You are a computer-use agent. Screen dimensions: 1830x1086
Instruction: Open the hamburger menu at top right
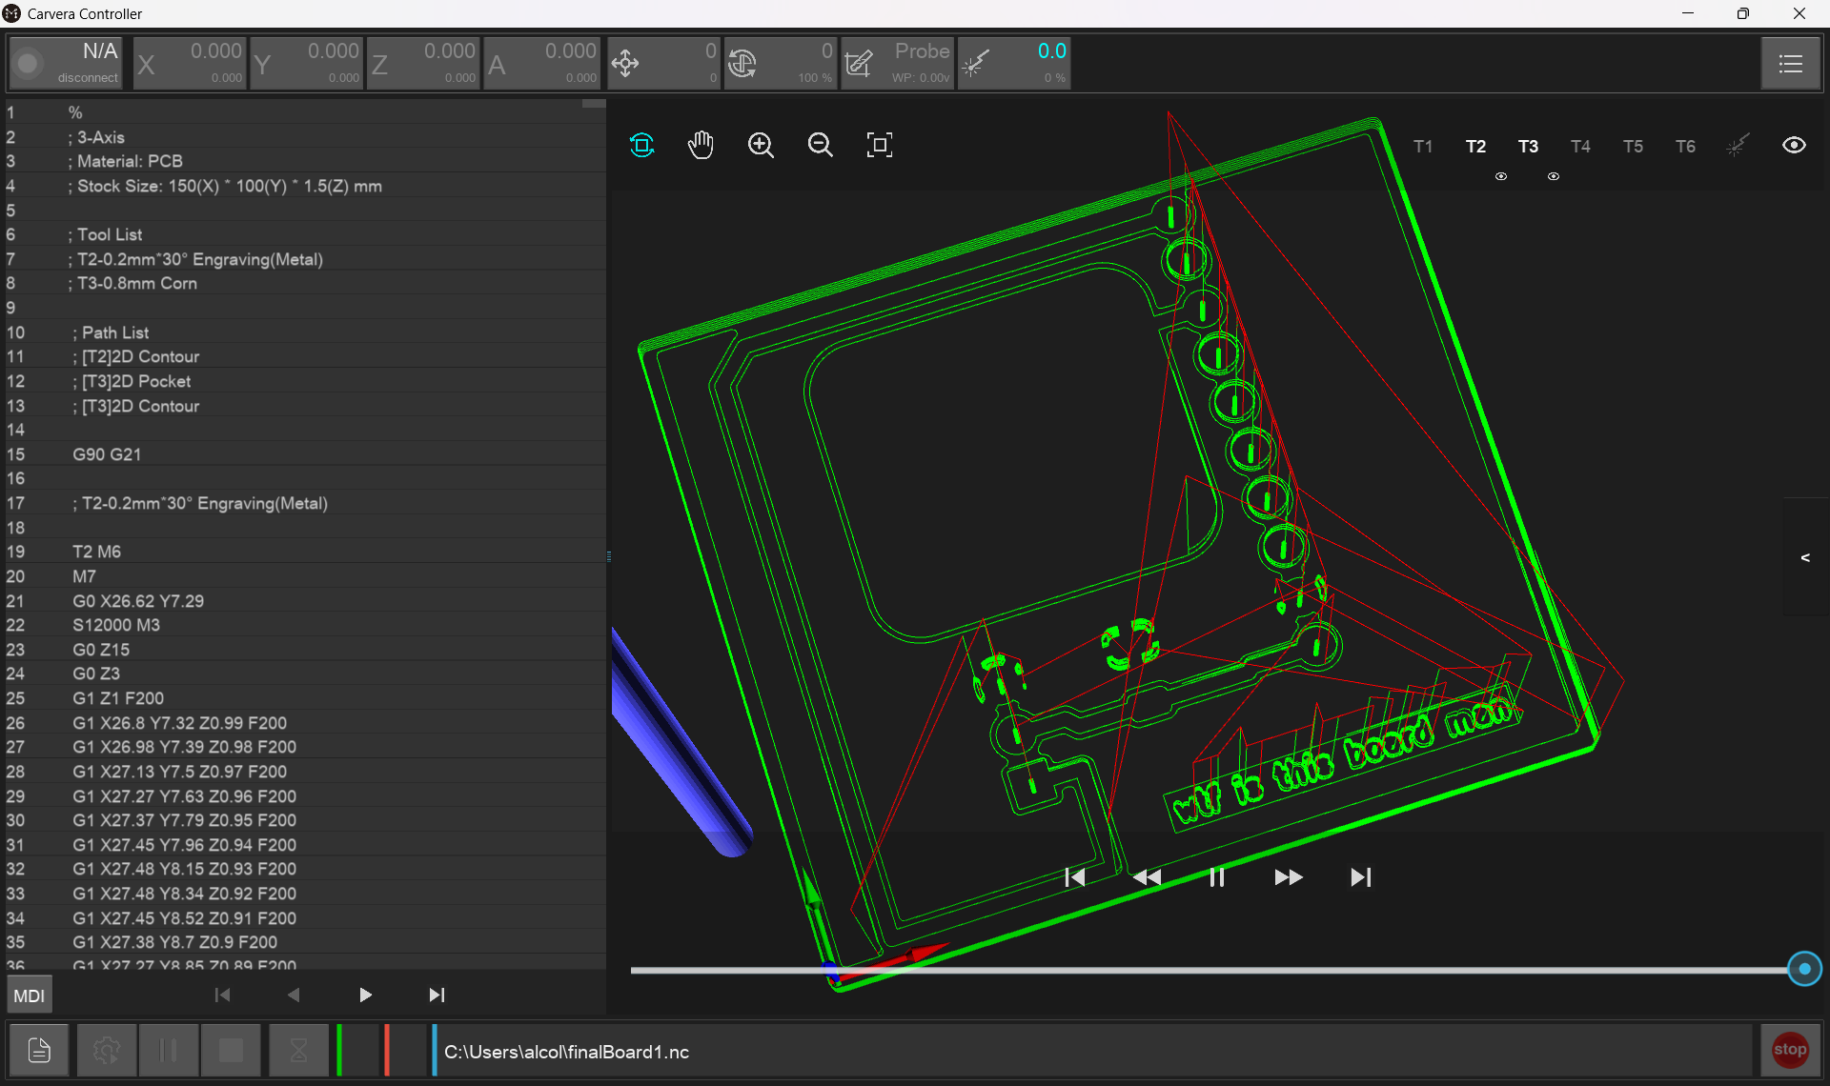click(x=1790, y=64)
